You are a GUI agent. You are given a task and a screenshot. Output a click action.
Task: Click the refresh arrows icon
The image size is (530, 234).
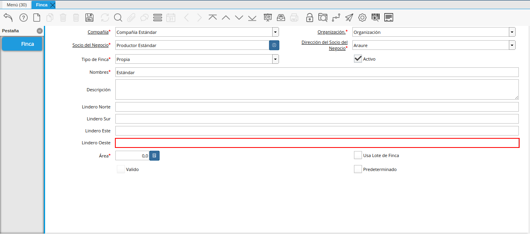pos(105,18)
